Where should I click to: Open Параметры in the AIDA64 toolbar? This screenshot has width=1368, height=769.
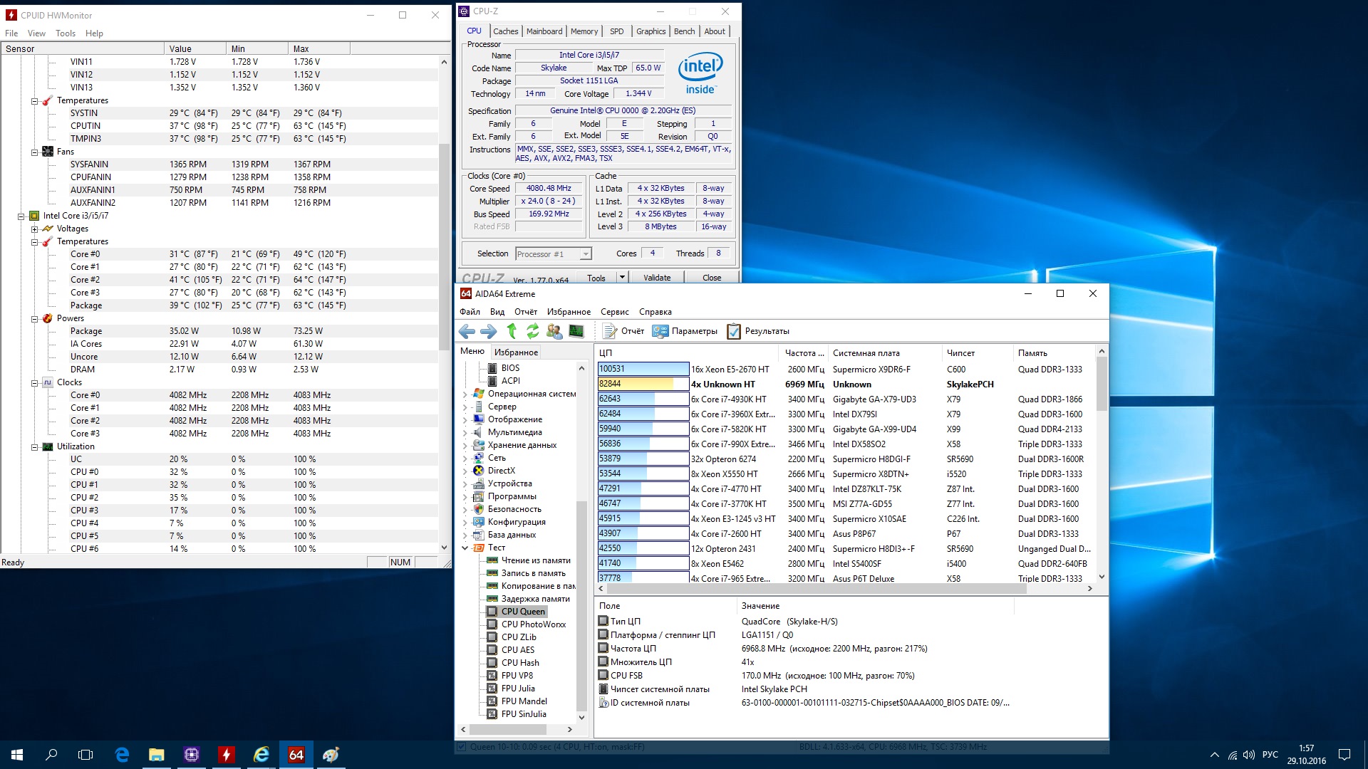coord(685,331)
